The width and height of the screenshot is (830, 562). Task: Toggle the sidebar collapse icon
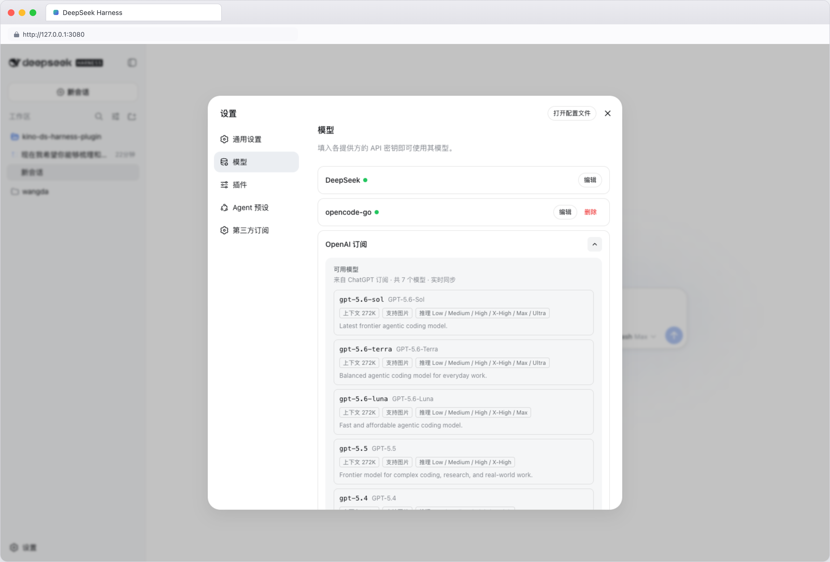(132, 63)
